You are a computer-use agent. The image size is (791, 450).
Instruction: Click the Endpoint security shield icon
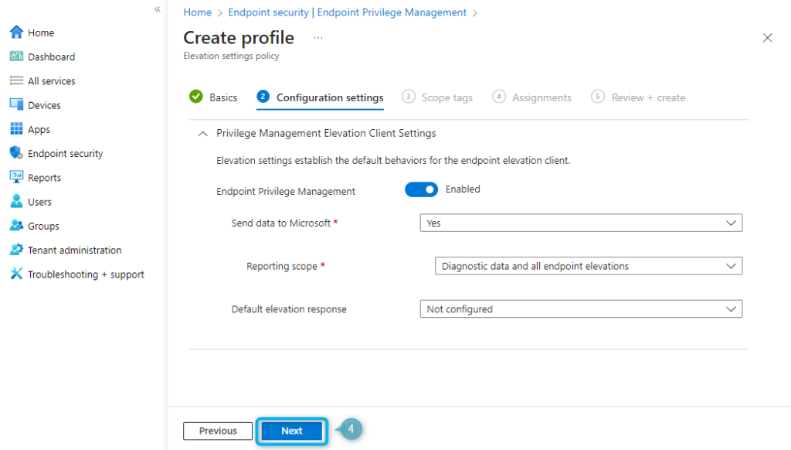[x=15, y=153]
